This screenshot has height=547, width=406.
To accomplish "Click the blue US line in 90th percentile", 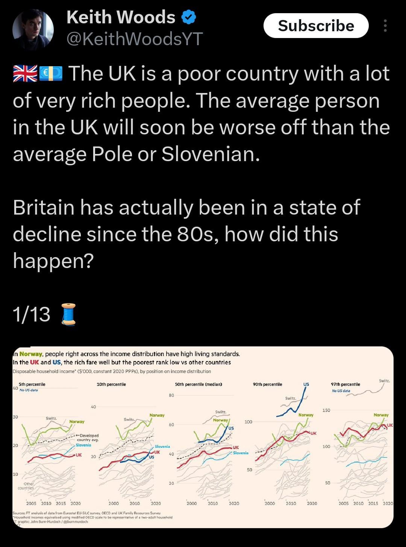I will (292, 408).
